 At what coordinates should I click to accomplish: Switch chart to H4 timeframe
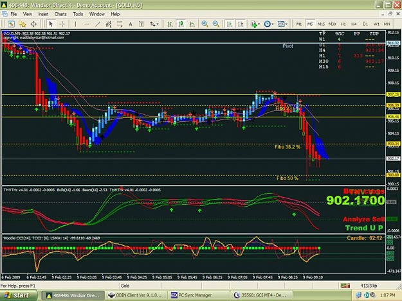tap(354, 24)
